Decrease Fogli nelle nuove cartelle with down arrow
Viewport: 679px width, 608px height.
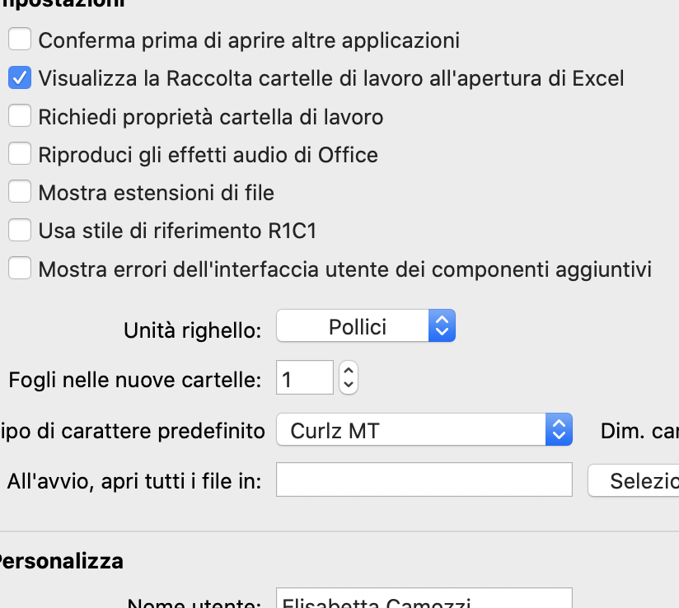click(x=349, y=385)
